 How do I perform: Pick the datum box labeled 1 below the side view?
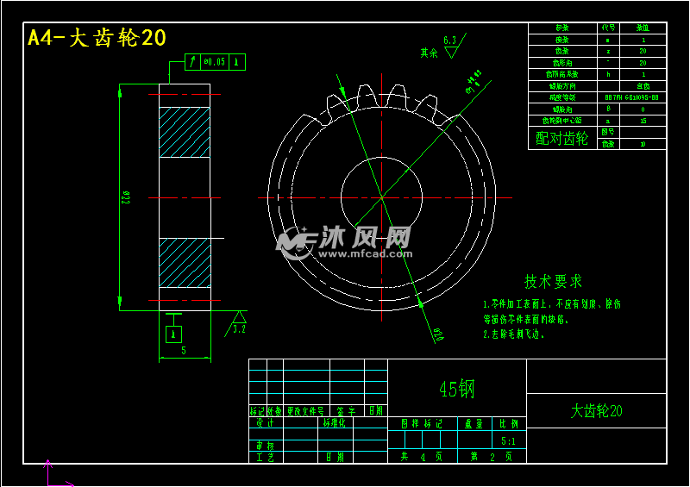click(x=174, y=334)
